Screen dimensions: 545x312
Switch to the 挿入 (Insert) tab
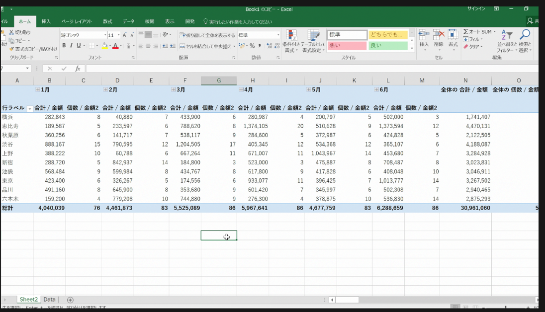46,21
